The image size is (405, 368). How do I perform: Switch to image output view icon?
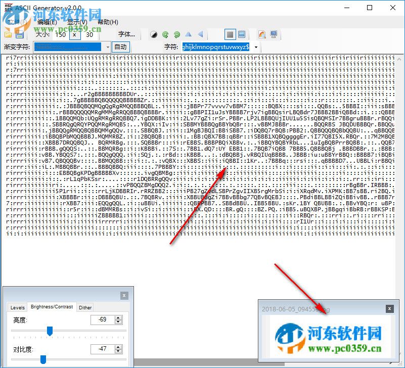click(x=241, y=34)
